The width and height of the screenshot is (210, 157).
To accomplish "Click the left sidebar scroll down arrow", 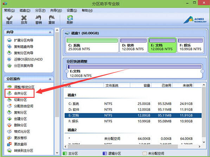I will 57,152.
